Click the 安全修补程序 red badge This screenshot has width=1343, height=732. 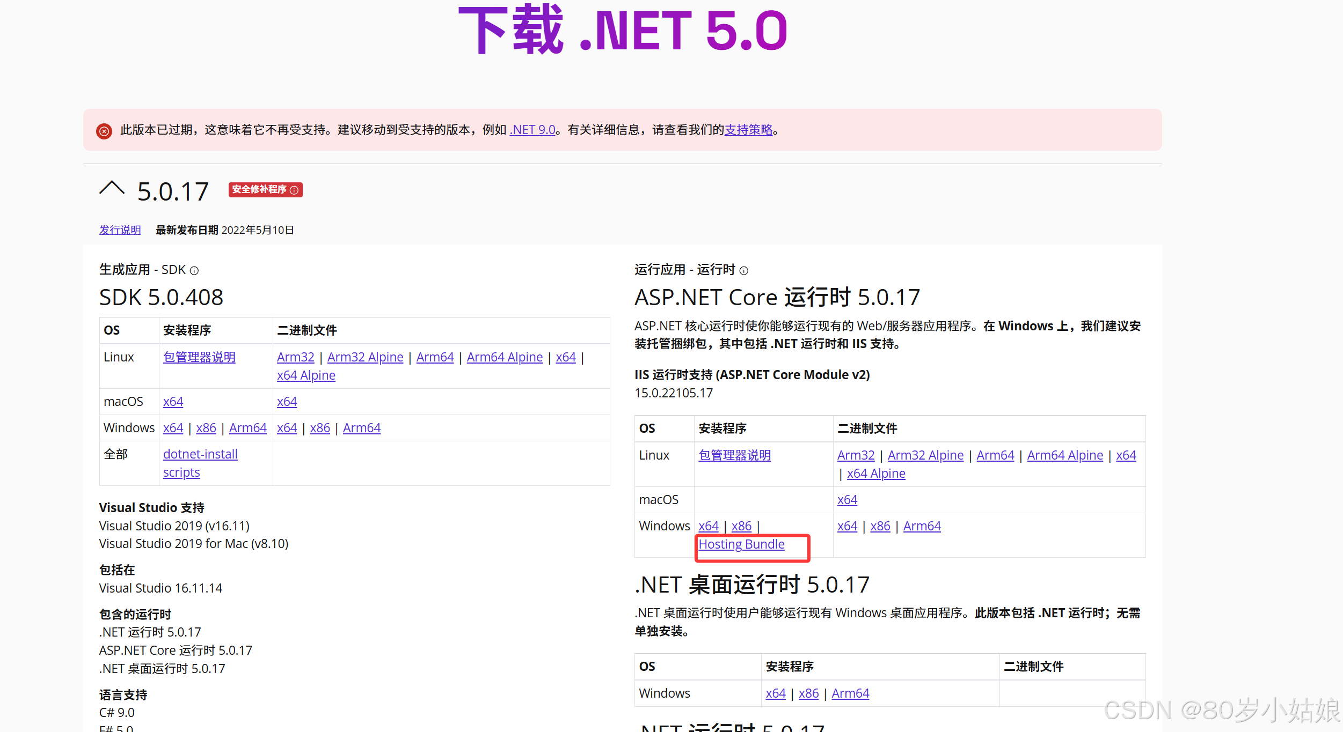pos(265,190)
